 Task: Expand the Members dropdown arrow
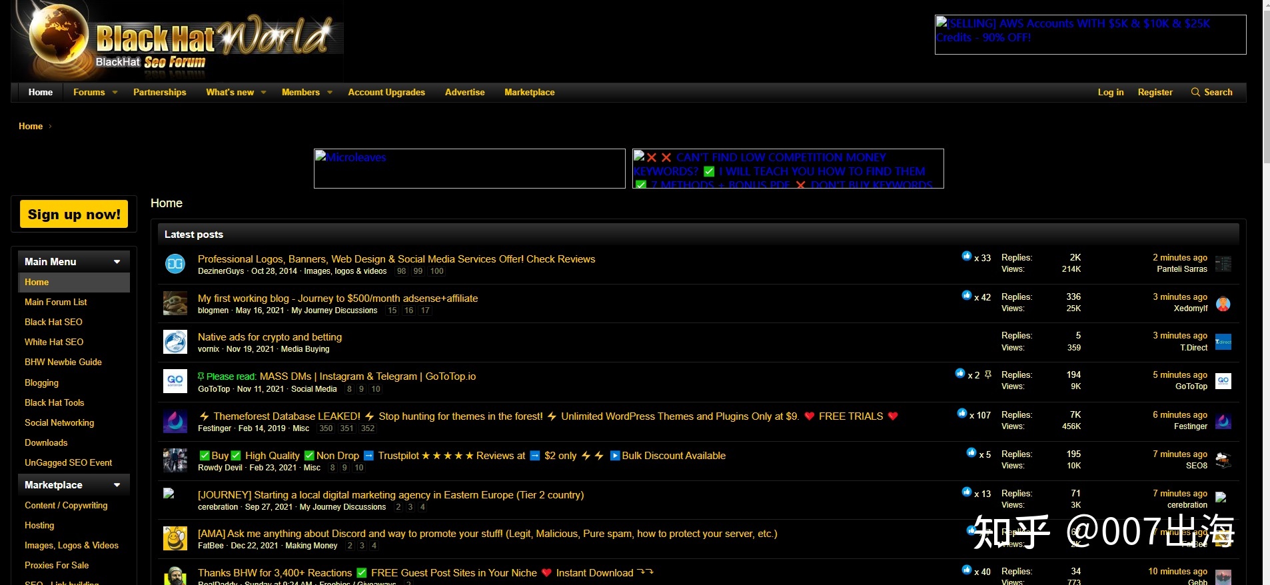click(330, 92)
